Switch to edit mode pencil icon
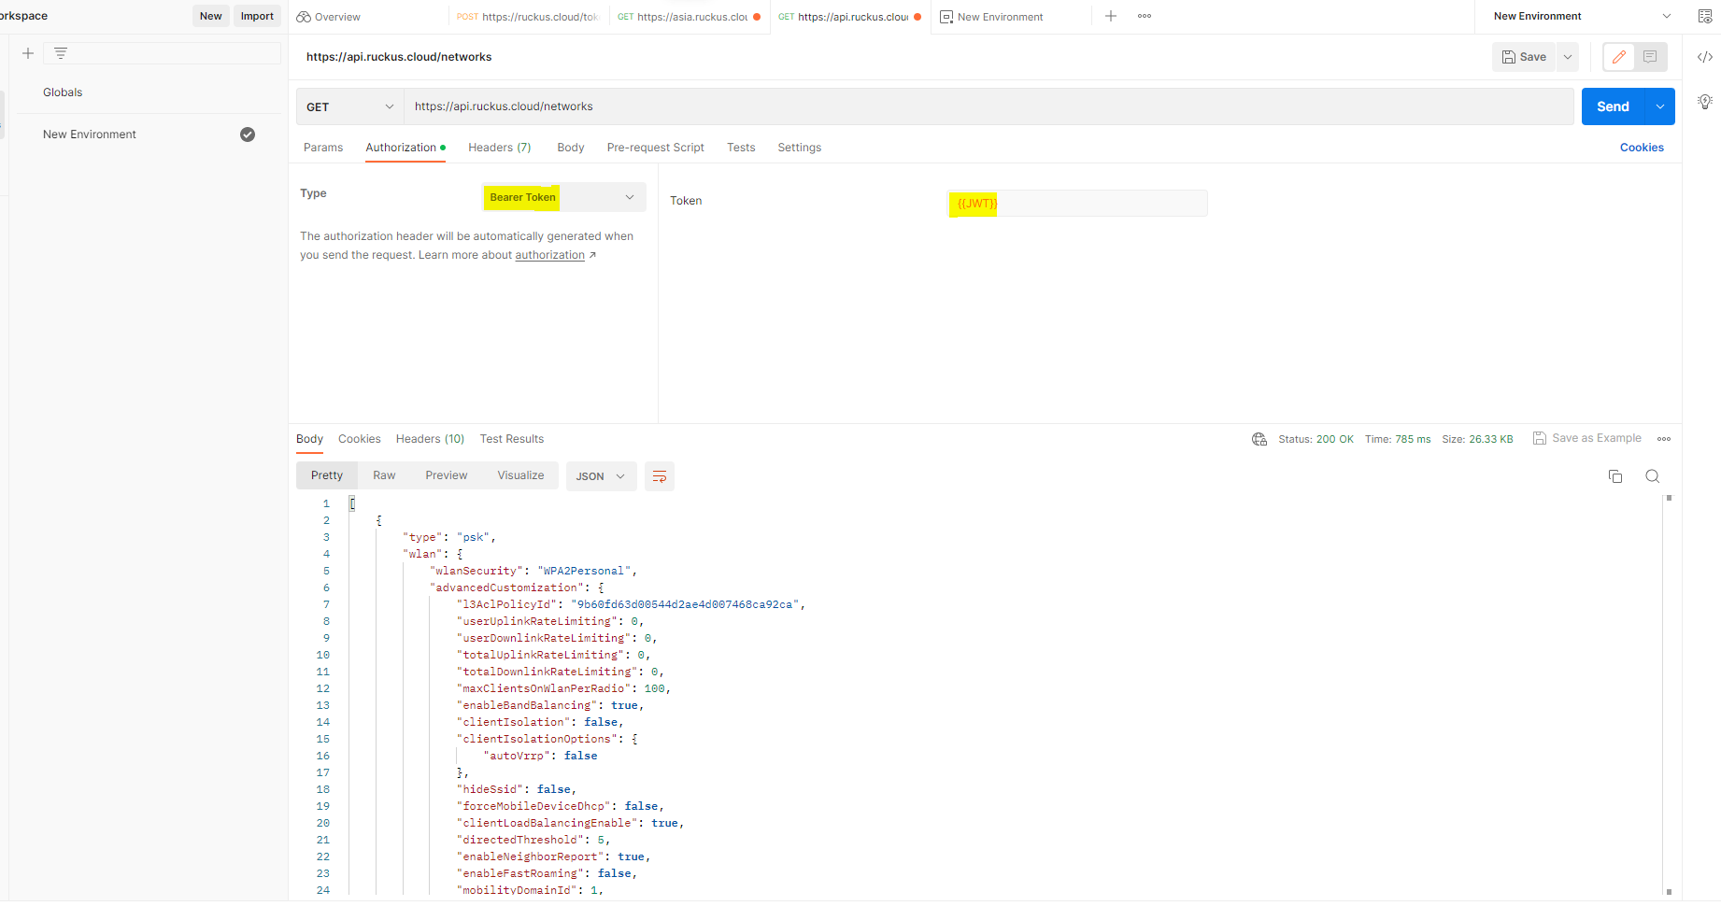Screen dimensions: 1721x906 point(1619,57)
